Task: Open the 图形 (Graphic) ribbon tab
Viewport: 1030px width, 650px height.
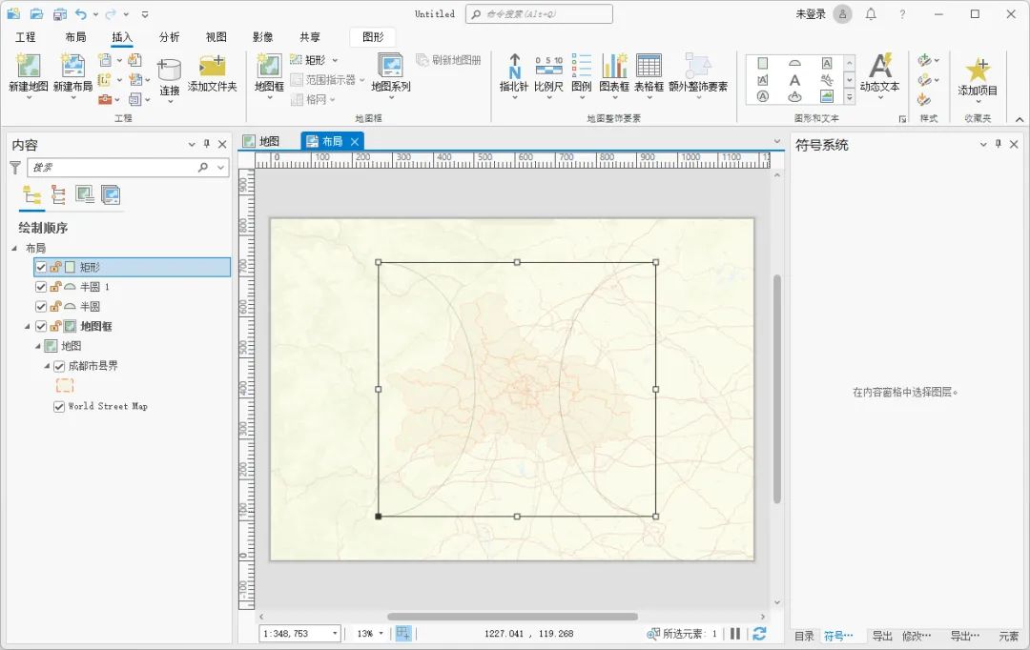Action: point(373,37)
